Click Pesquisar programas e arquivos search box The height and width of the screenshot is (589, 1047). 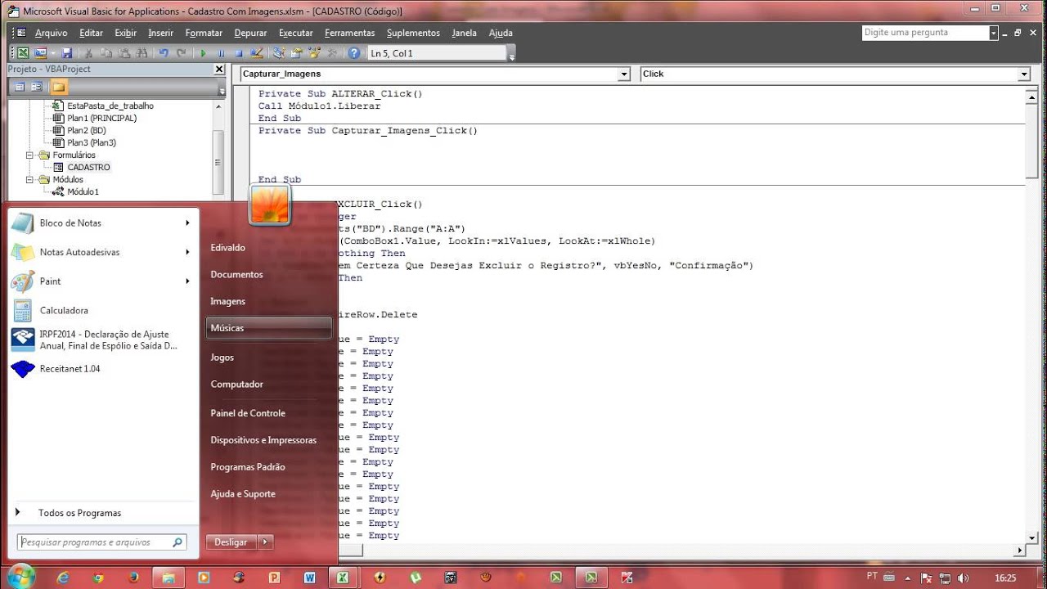pyautogui.click(x=102, y=542)
